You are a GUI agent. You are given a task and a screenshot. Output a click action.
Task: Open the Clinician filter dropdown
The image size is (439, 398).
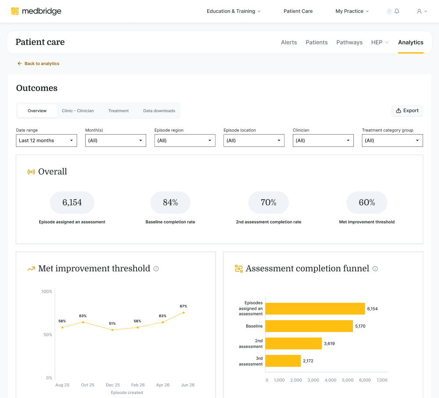323,141
